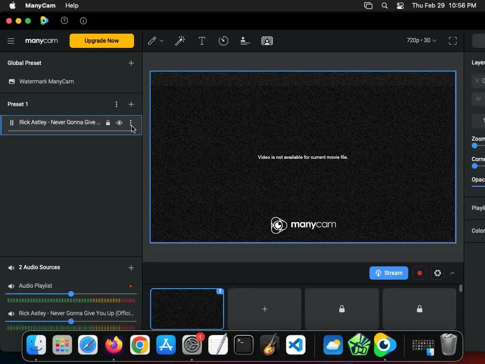Open ManyCam icon in the dock
This screenshot has width=485, height=364.
[x=385, y=345]
